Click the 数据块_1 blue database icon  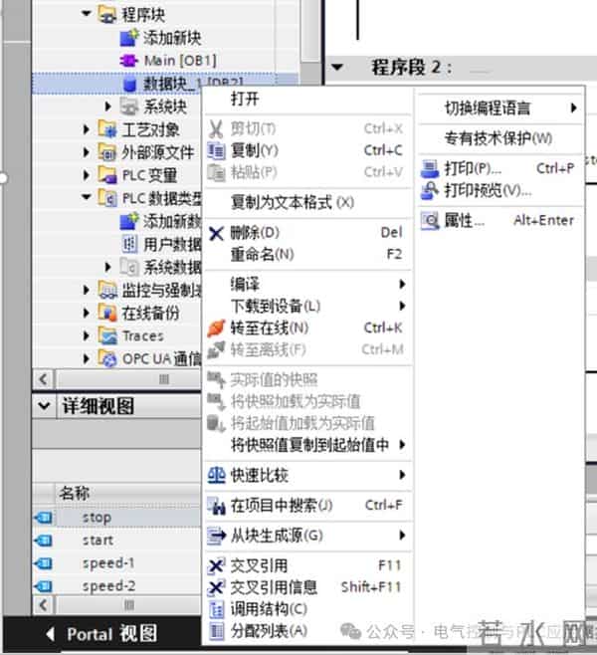pyautogui.click(x=130, y=84)
